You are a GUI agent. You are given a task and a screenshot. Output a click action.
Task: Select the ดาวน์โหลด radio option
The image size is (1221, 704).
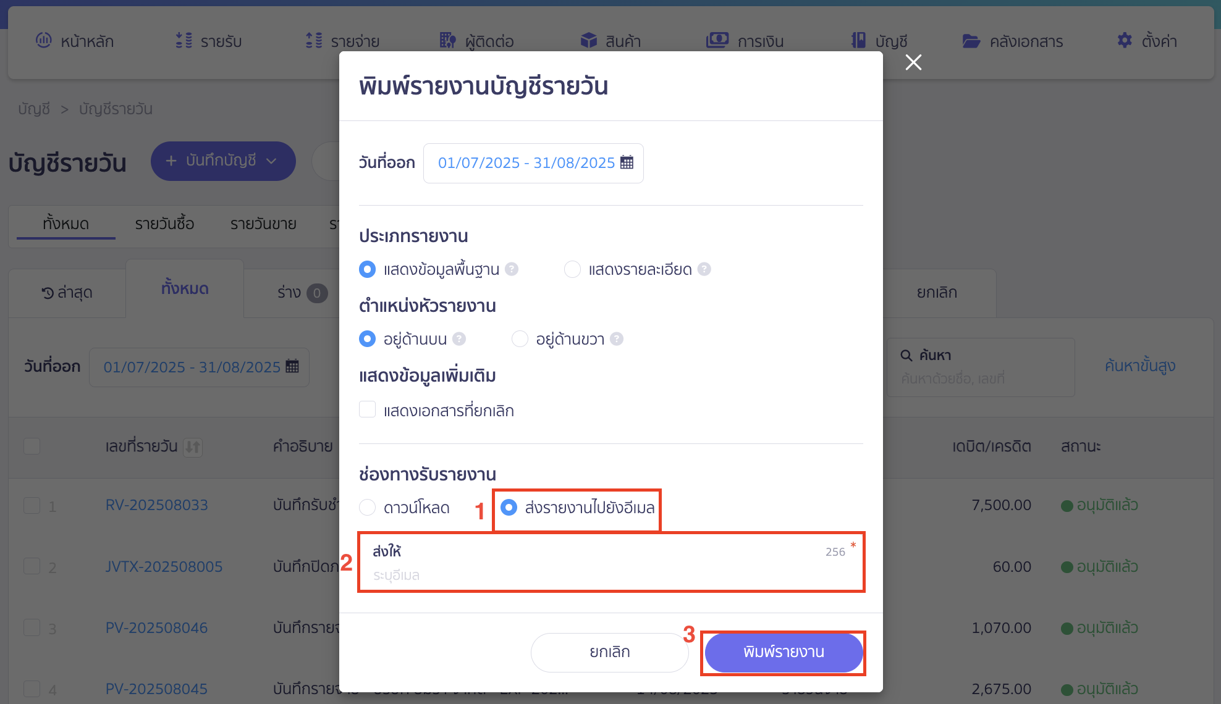pos(368,508)
